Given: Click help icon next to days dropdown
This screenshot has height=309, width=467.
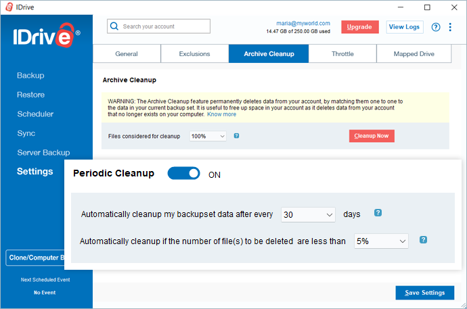Looking at the screenshot, I should pyautogui.click(x=378, y=212).
